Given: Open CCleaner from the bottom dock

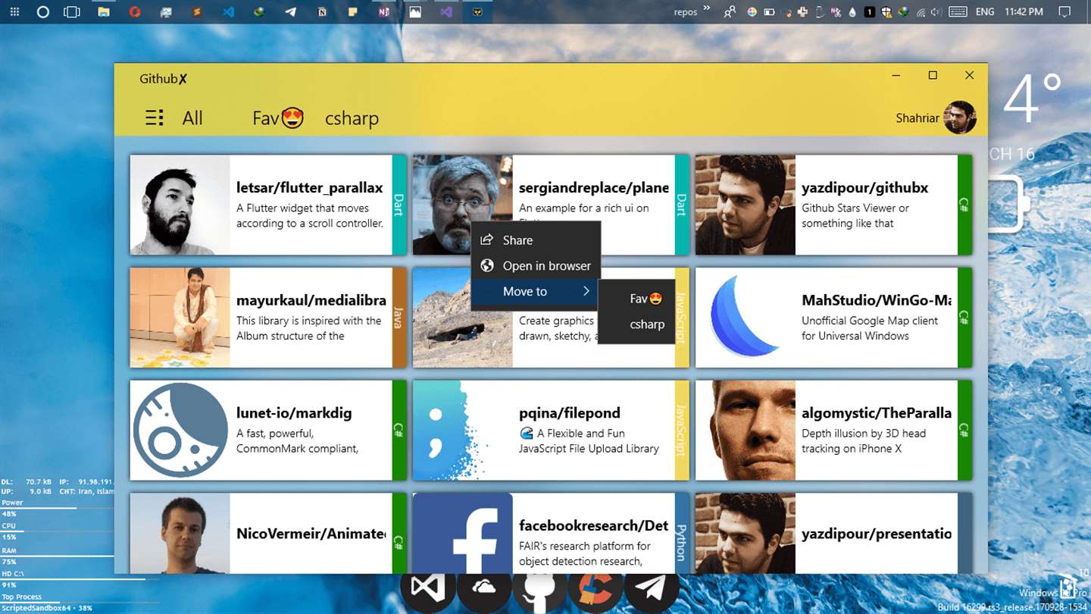Looking at the screenshot, I should (x=596, y=587).
